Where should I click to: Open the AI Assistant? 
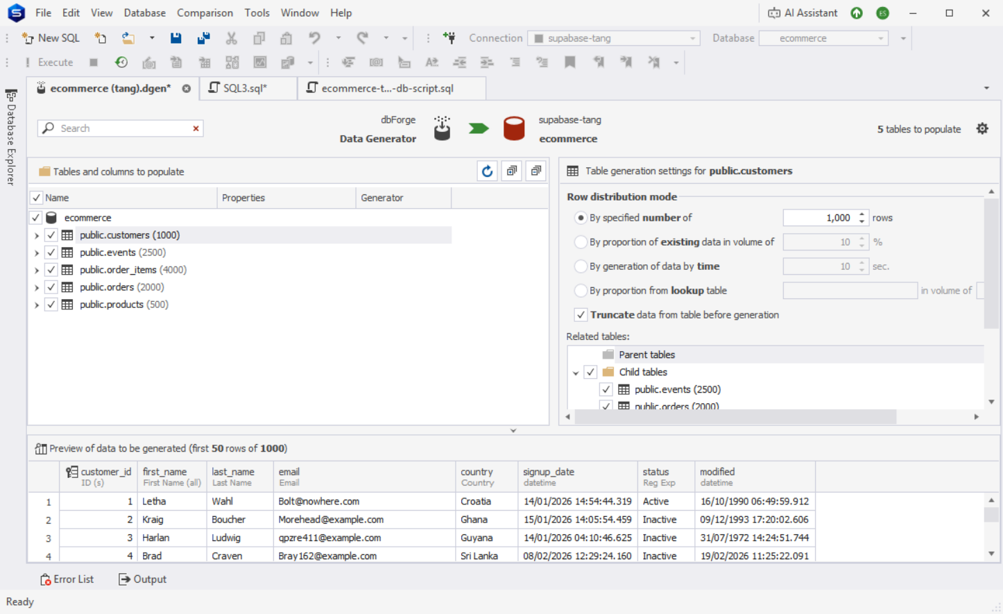[x=803, y=13]
